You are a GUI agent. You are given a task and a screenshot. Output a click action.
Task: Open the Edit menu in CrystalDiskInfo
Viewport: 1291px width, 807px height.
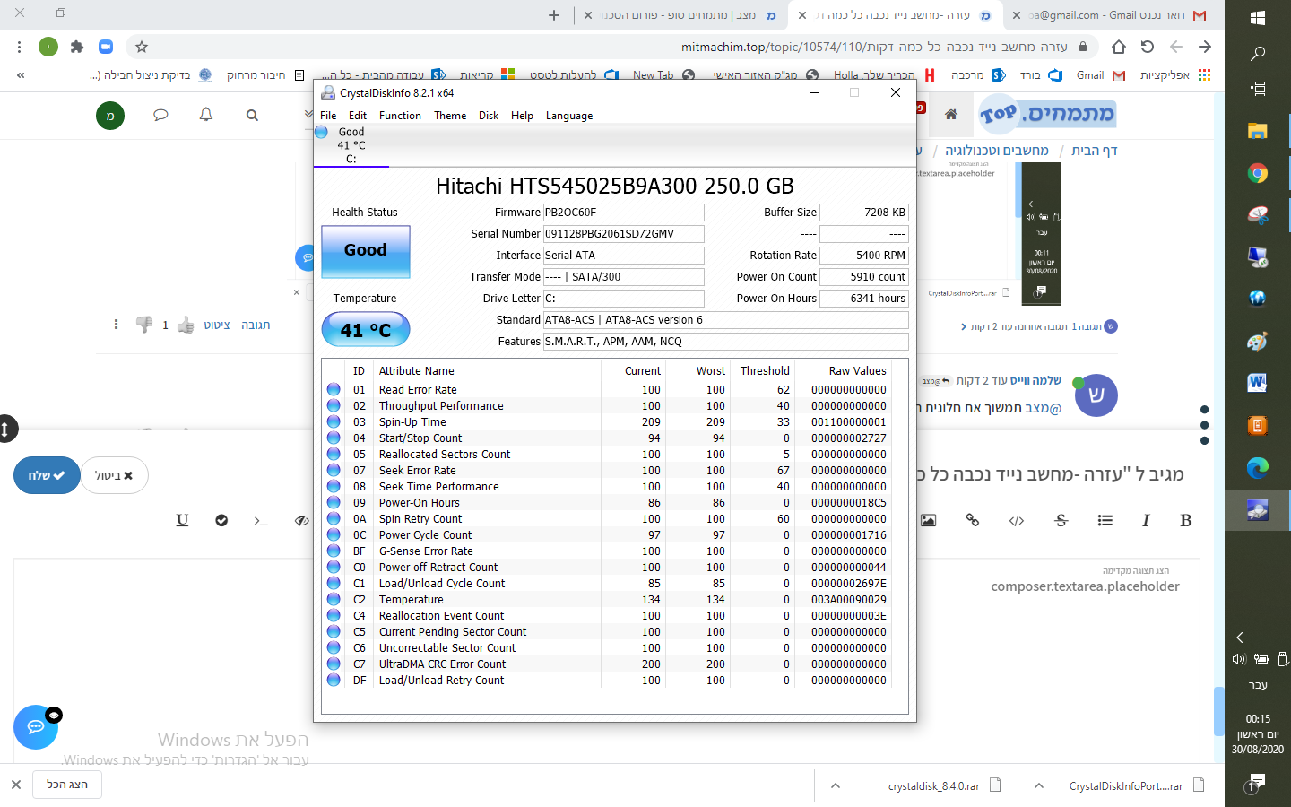point(358,116)
